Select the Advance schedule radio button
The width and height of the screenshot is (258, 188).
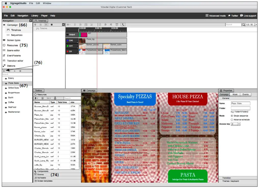(x=232, y=120)
